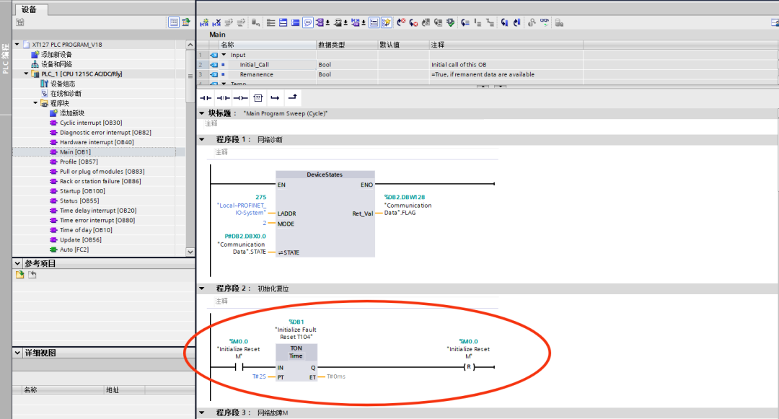Collapse the XT127 PLC PROGRAM_V18 project node
Image resolution: width=779 pixels, height=419 pixels.
(x=17, y=45)
